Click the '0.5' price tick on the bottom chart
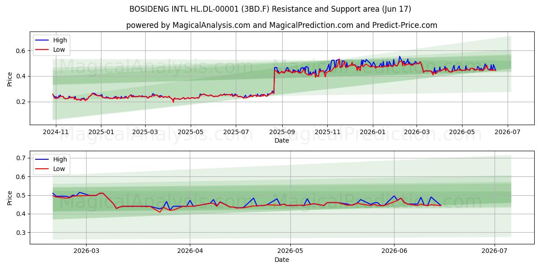541x270 pixels. point(22,195)
